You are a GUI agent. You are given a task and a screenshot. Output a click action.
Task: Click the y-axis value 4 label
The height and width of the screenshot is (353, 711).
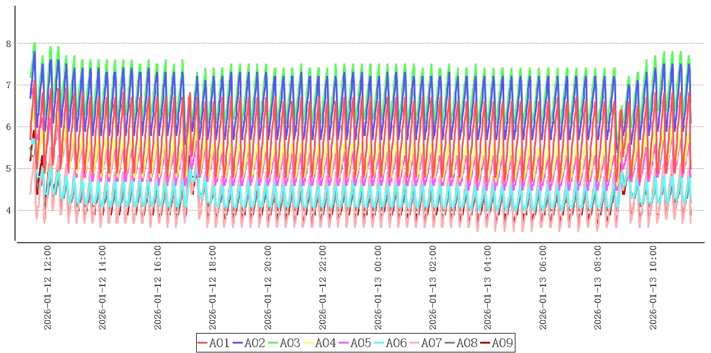[9, 211]
